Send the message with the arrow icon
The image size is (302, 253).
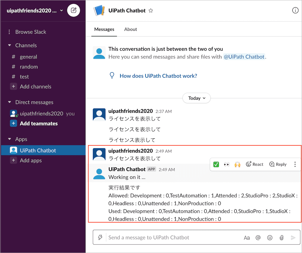click(x=293, y=238)
